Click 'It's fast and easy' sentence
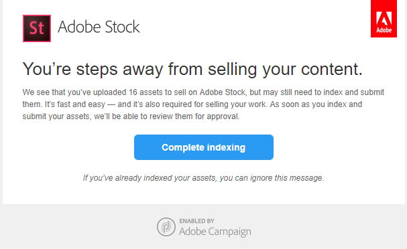407x249 pixels. tap(74, 104)
